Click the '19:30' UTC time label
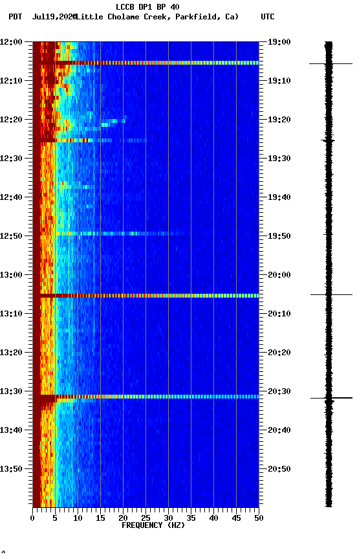Viewport: 357px width, 559px height. (x=279, y=159)
